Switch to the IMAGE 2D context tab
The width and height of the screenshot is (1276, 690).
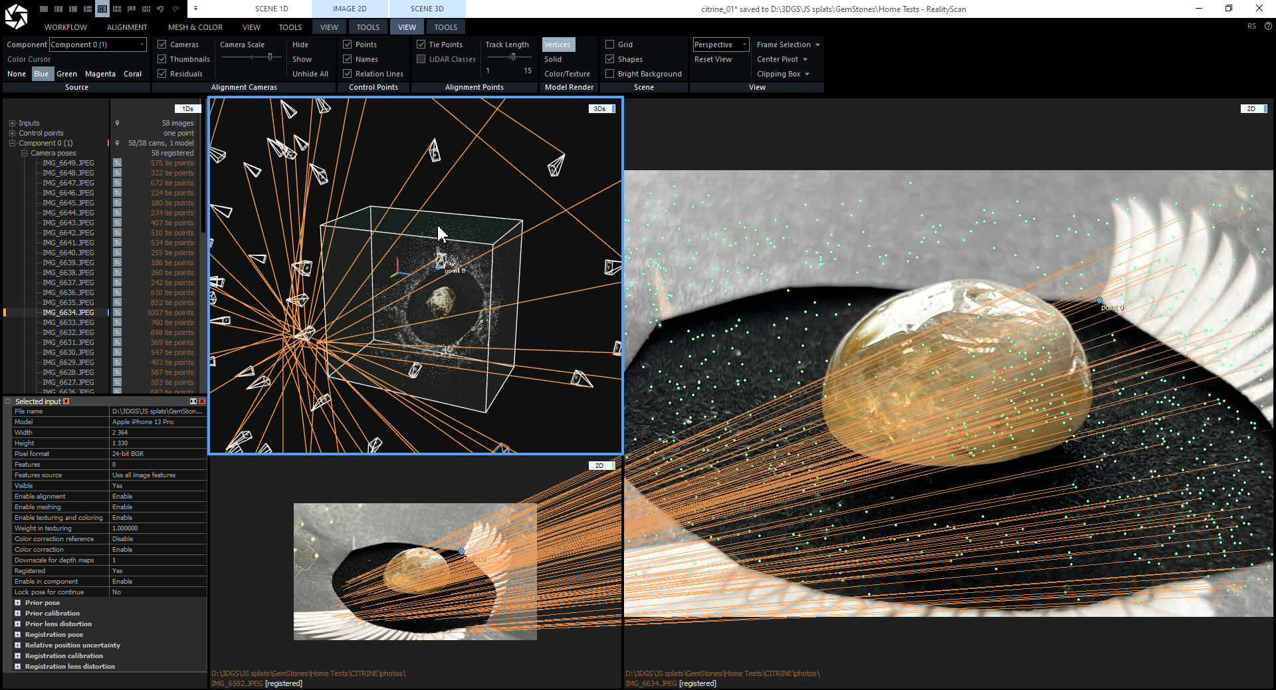(350, 9)
